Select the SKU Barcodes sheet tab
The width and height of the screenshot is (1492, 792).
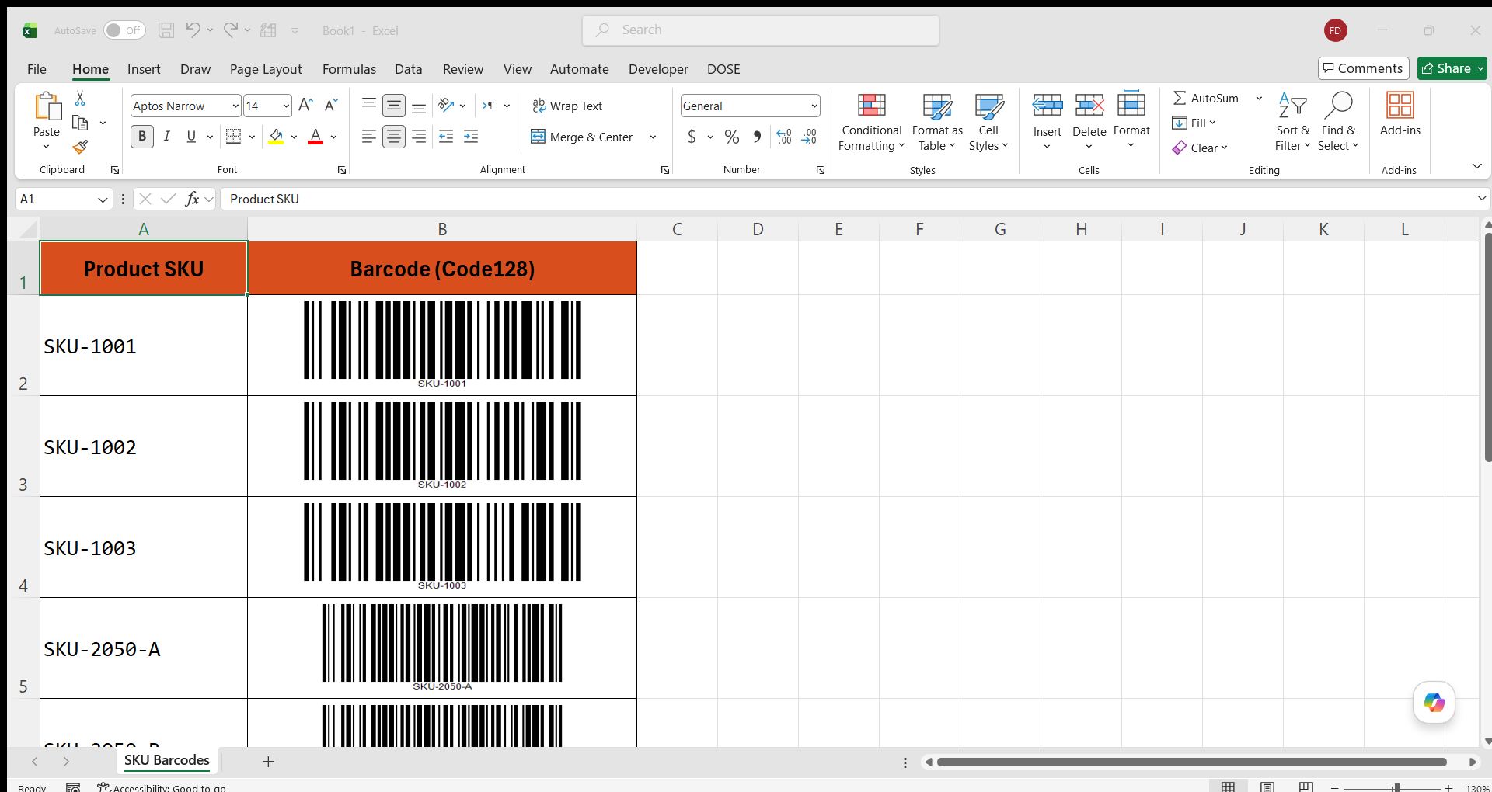coord(167,760)
